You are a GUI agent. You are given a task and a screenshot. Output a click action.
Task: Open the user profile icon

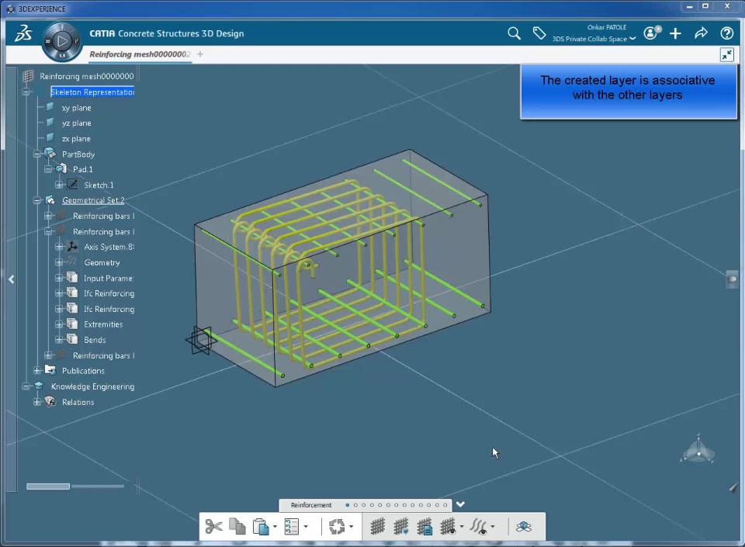pyautogui.click(x=652, y=33)
